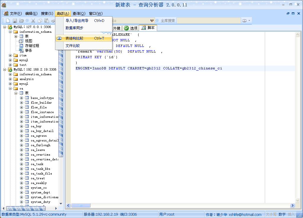Choose 导入/导出向导 from the menu
This screenshot has height=218, width=303.
(x=84, y=21)
